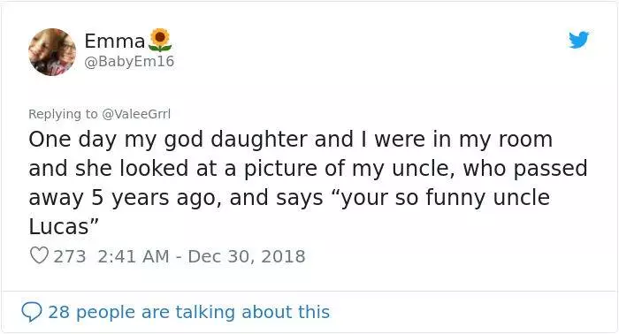Open Emma's profile picture
Screen dimensions: 619x334
[52, 51]
